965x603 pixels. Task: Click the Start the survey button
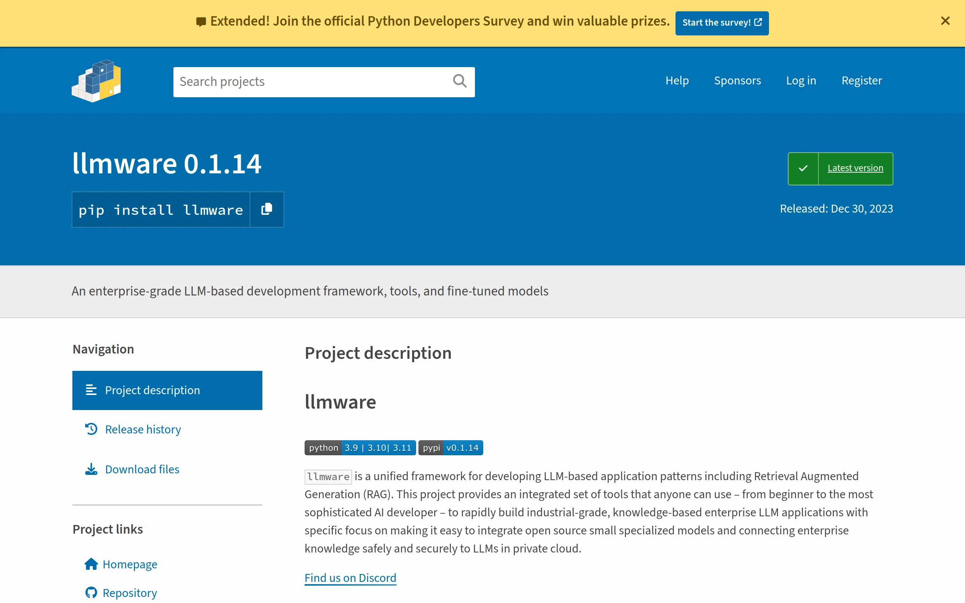pos(722,23)
